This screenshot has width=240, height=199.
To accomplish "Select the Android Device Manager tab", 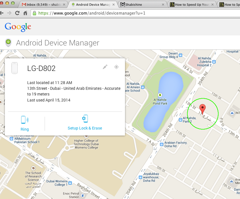I will (93, 5).
